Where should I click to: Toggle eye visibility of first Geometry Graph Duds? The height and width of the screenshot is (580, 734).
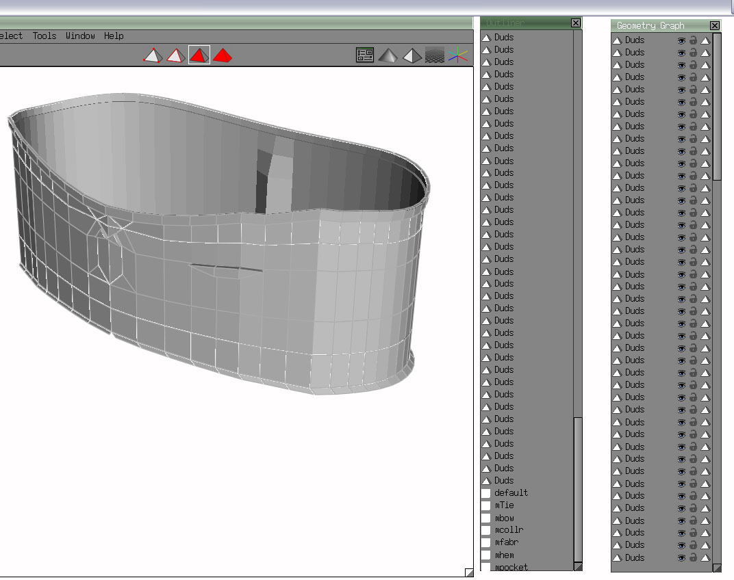point(681,40)
